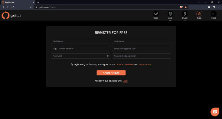Reload the page

[x=12, y=7]
